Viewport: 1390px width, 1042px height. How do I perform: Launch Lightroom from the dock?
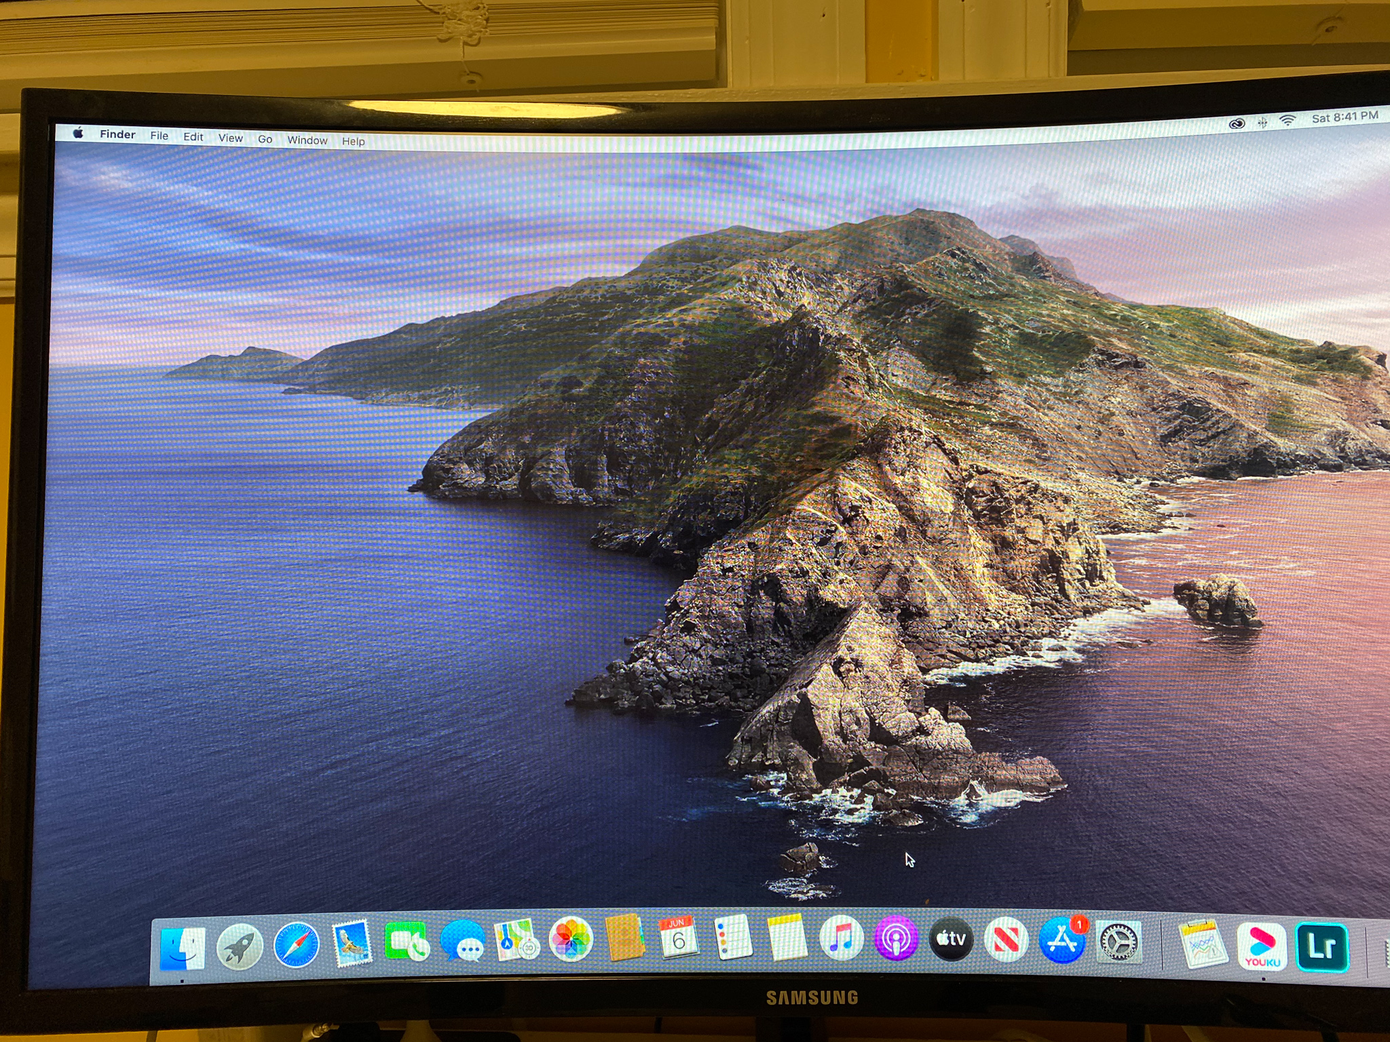click(x=1321, y=948)
